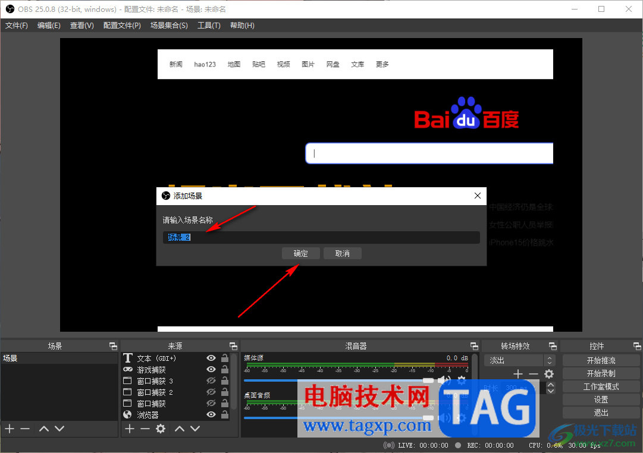643x453 pixels.
Task: Cancel the dialog with 取消
Action: pyautogui.click(x=343, y=253)
